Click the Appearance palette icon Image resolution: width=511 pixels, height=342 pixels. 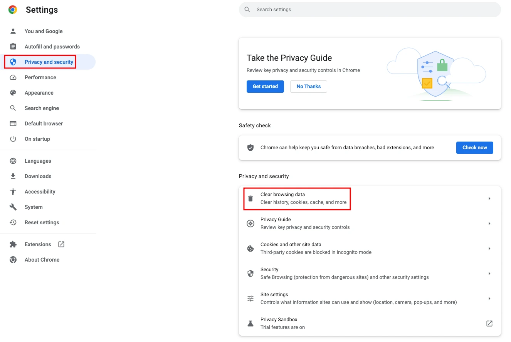[13, 93]
